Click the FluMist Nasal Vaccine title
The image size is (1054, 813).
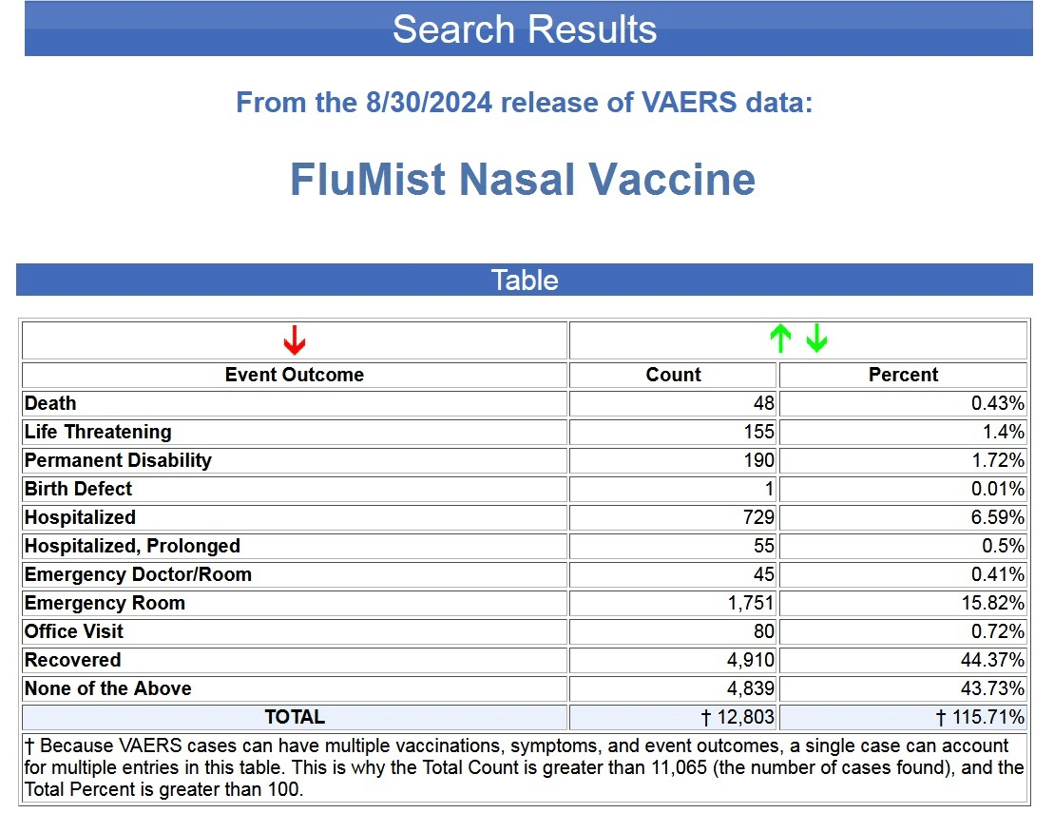tap(523, 180)
